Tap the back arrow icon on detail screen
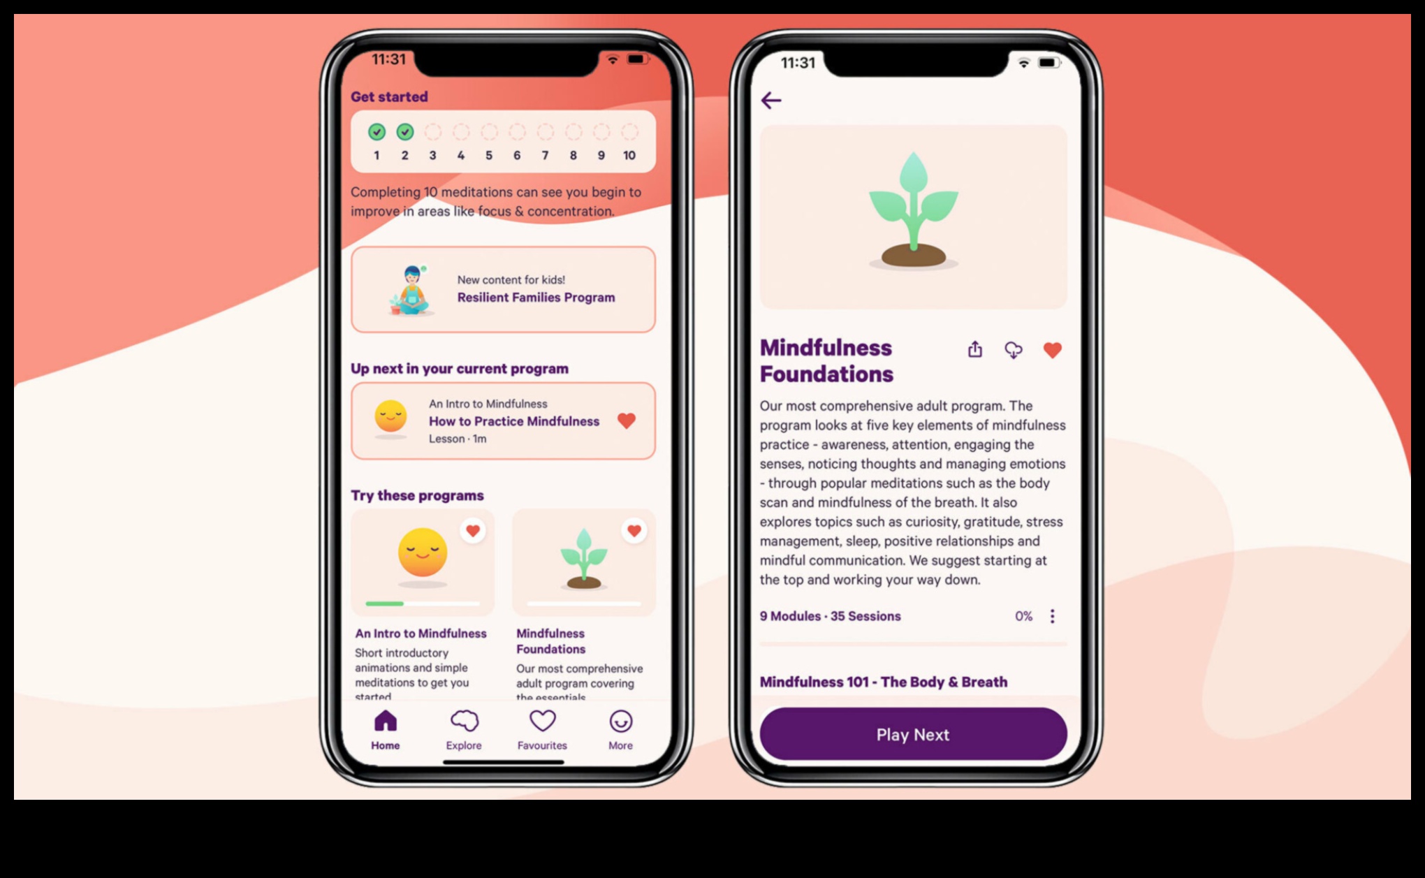This screenshot has width=1425, height=878. 770,100
